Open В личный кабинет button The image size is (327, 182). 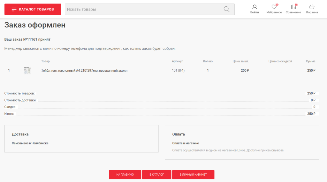click(193, 175)
